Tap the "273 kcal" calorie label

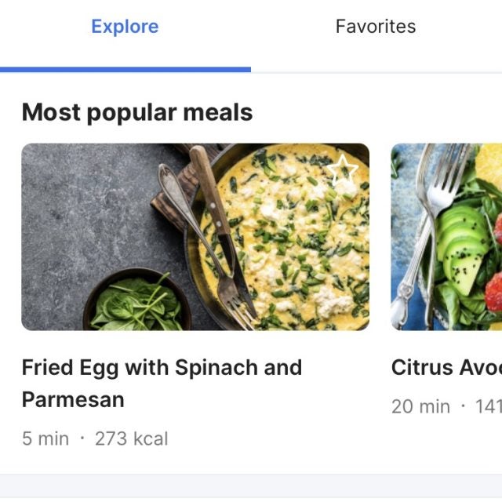[131, 438]
